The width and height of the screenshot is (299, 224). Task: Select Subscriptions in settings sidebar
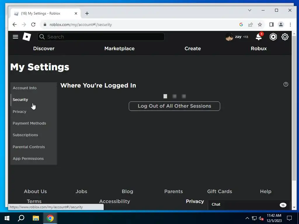click(34, 135)
